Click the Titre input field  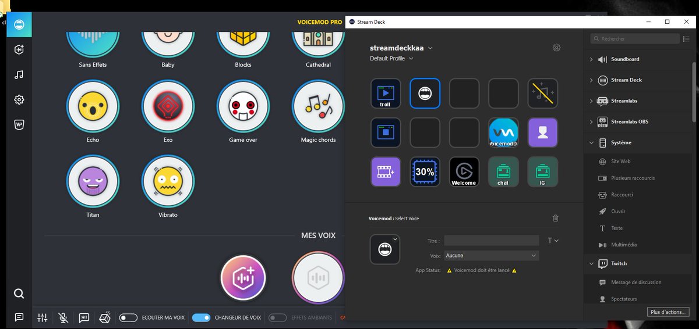pyautogui.click(x=491, y=240)
